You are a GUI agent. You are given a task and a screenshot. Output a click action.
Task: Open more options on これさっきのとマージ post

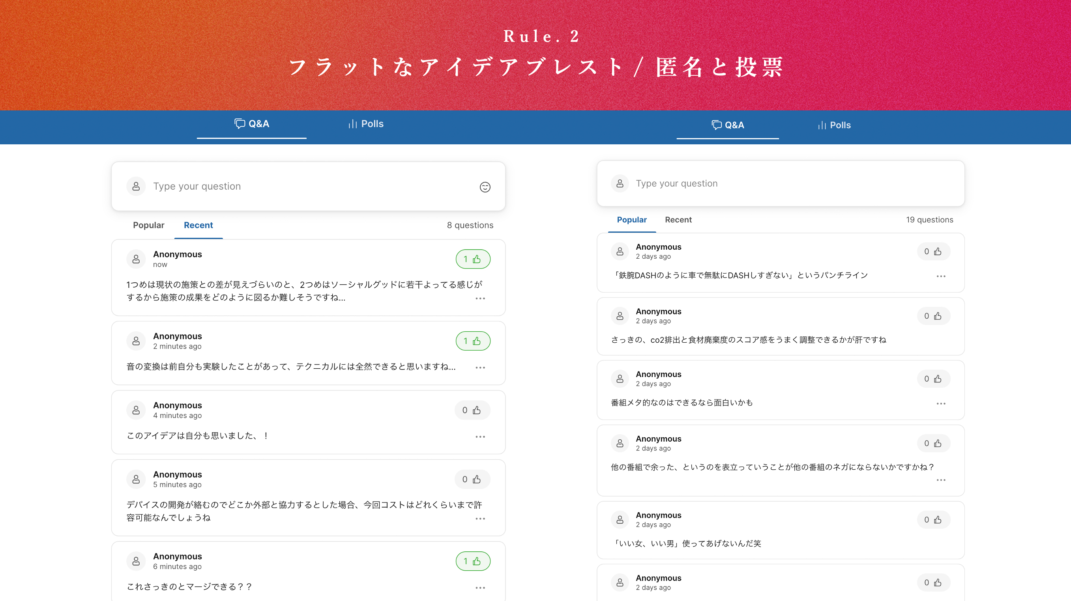click(x=480, y=588)
